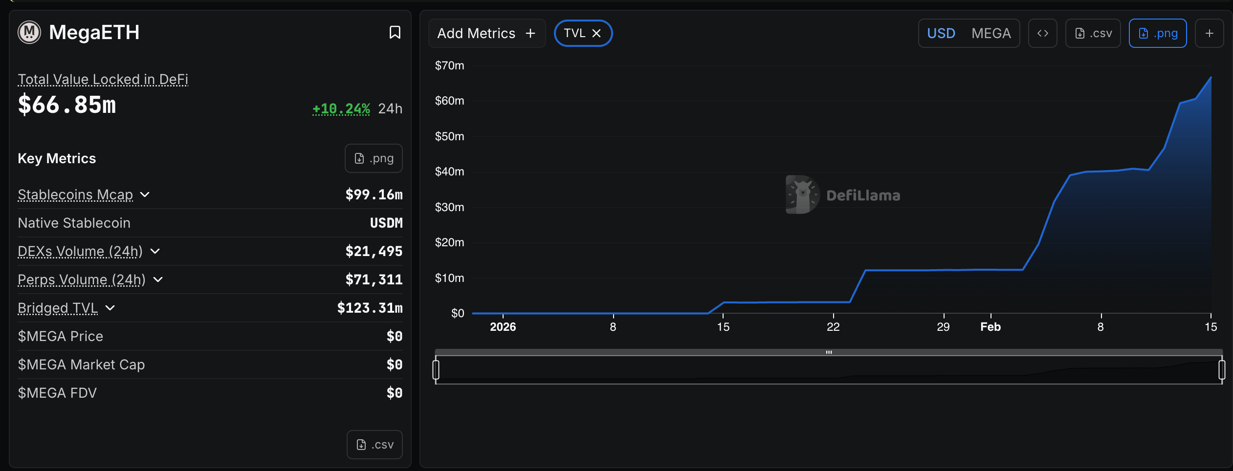Switch chart denomination to USD

(x=941, y=33)
